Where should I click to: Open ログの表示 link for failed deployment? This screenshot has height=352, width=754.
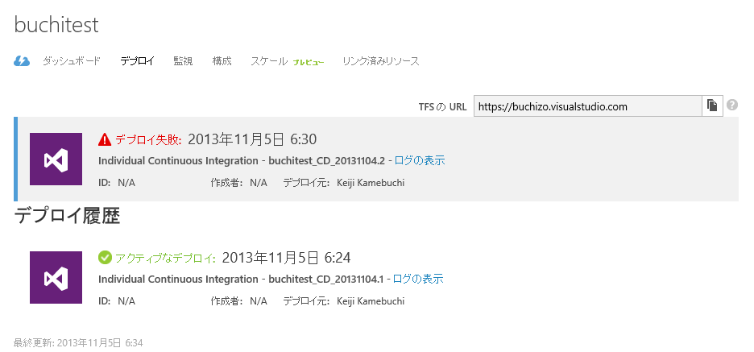click(x=419, y=160)
